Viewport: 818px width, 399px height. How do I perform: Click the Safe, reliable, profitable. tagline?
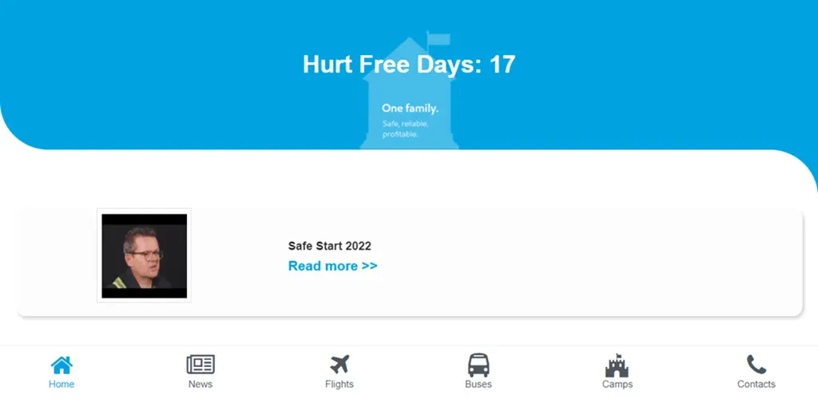(x=405, y=129)
